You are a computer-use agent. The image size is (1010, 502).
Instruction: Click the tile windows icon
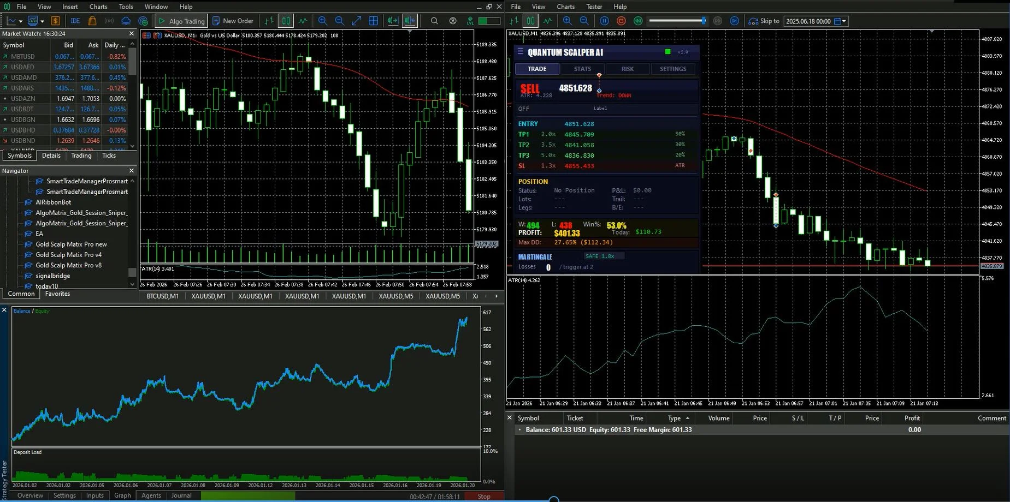click(x=374, y=21)
